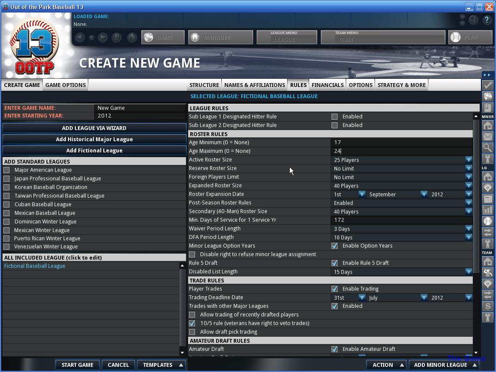The image size is (496, 372).
Task: Click the Enter Game Name input field
Action: coord(140,108)
